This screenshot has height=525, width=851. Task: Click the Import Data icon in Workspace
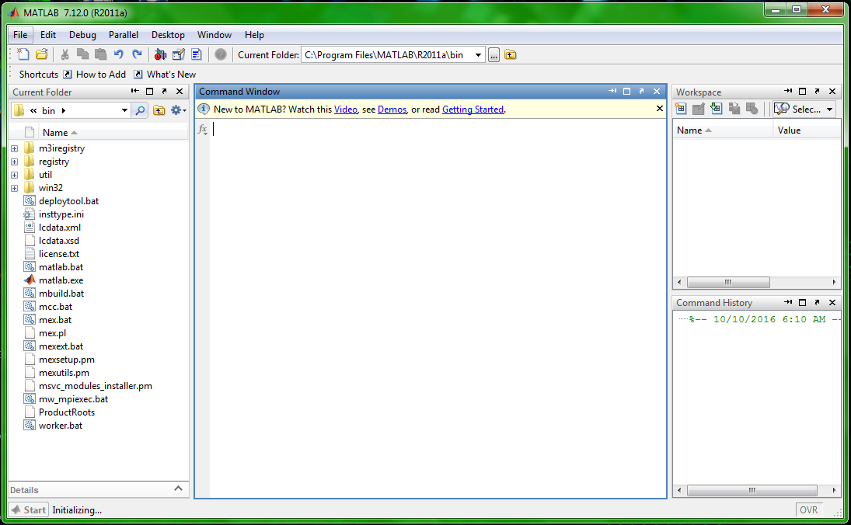point(717,109)
